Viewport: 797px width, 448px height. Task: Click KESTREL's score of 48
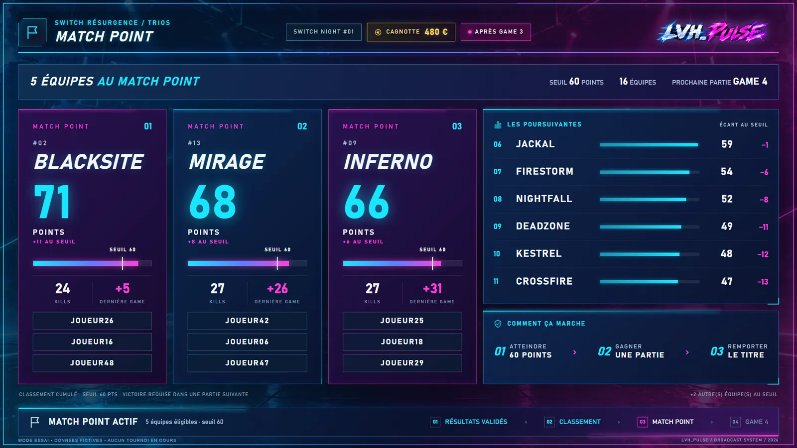click(727, 254)
